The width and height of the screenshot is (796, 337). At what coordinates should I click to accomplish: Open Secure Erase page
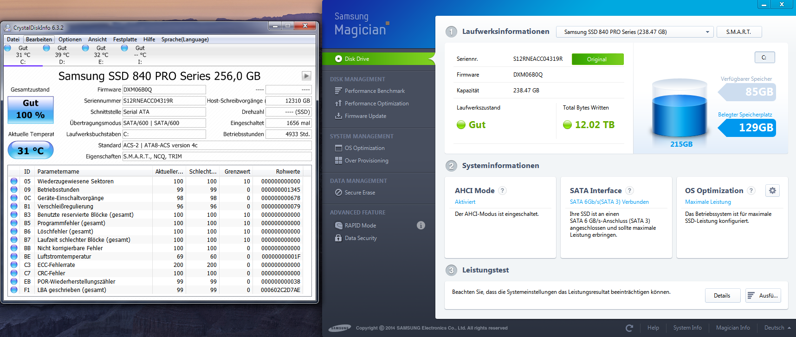360,193
